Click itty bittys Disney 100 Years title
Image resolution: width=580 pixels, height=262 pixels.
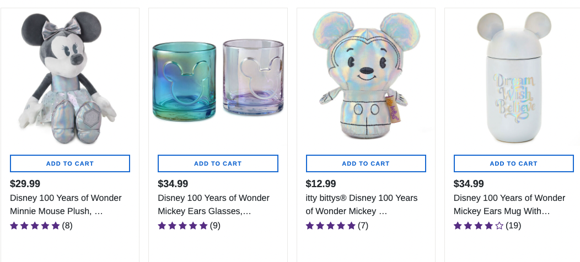click(362, 204)
